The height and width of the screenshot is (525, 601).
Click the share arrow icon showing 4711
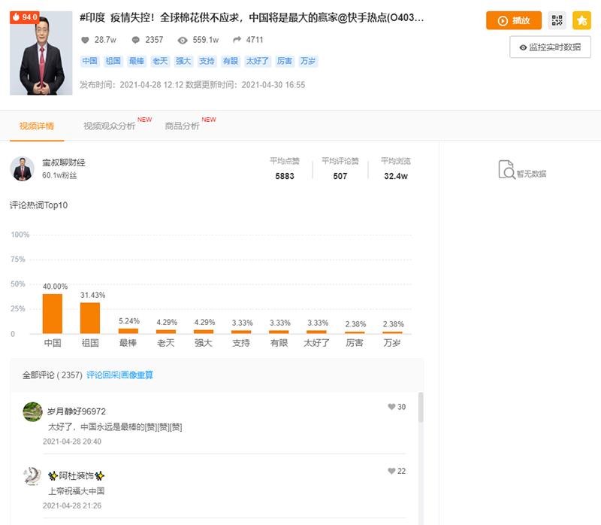(237, 40)
